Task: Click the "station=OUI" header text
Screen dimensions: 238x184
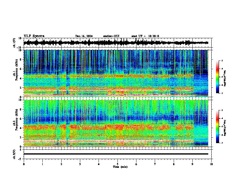Action: click(x=111, y=36)
